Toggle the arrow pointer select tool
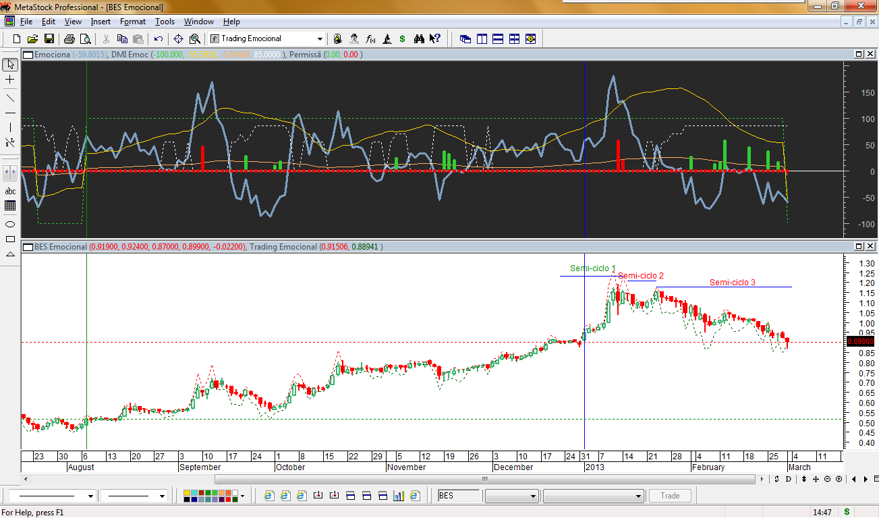The width and height of the screenshot is (879, 518). 10,65
